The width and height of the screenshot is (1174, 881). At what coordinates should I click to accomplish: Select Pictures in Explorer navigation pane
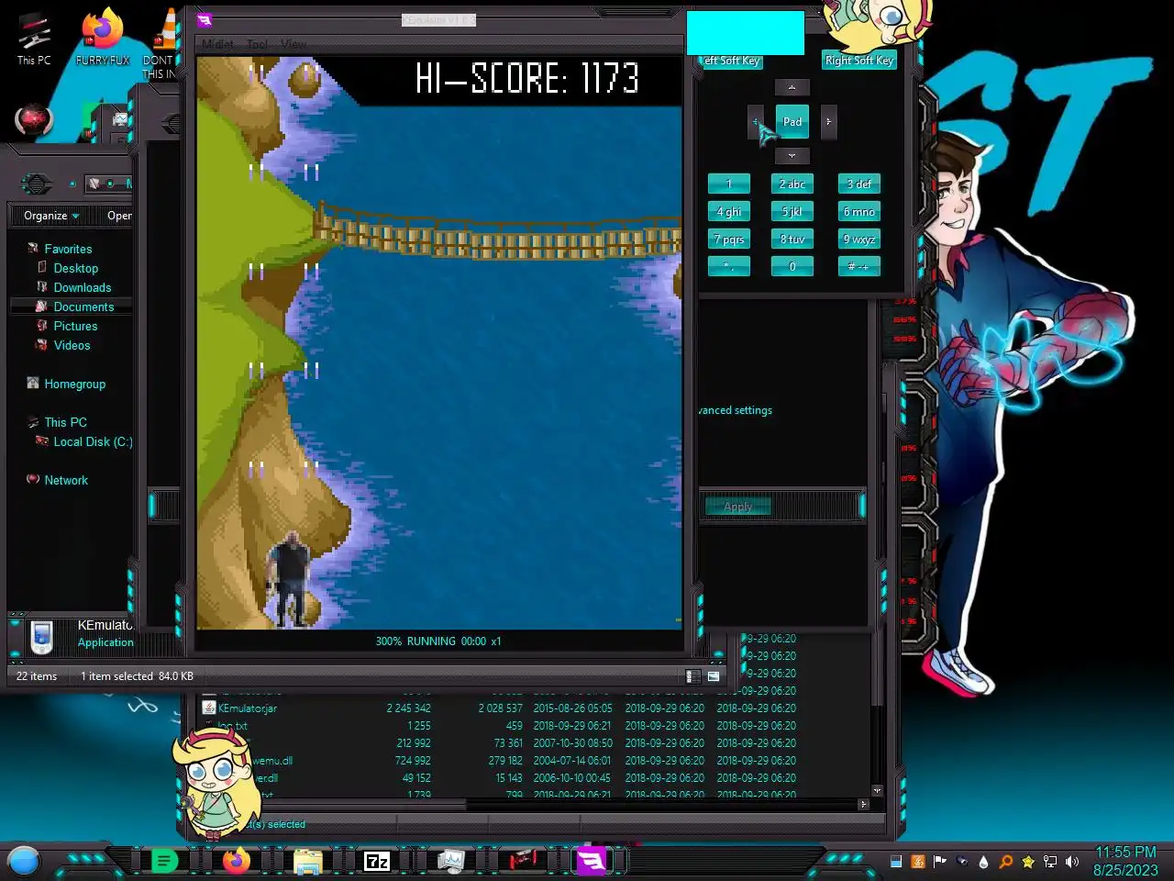(75, 326)
